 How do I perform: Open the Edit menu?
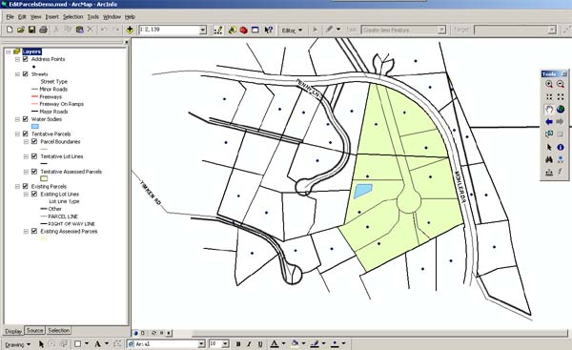coord(22,17)
